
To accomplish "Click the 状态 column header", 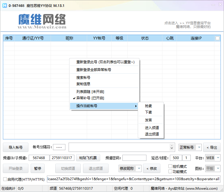I will point(145,38).
